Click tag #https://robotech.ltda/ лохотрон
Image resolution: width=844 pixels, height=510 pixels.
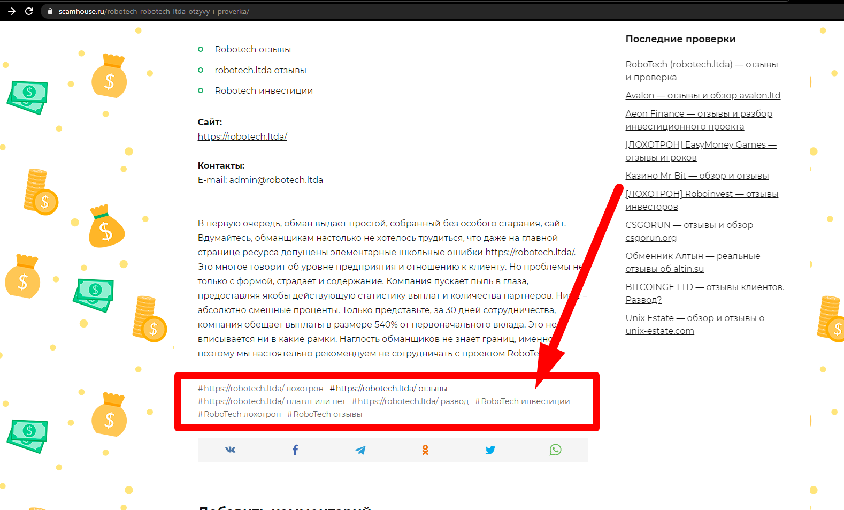coord(260,389)
